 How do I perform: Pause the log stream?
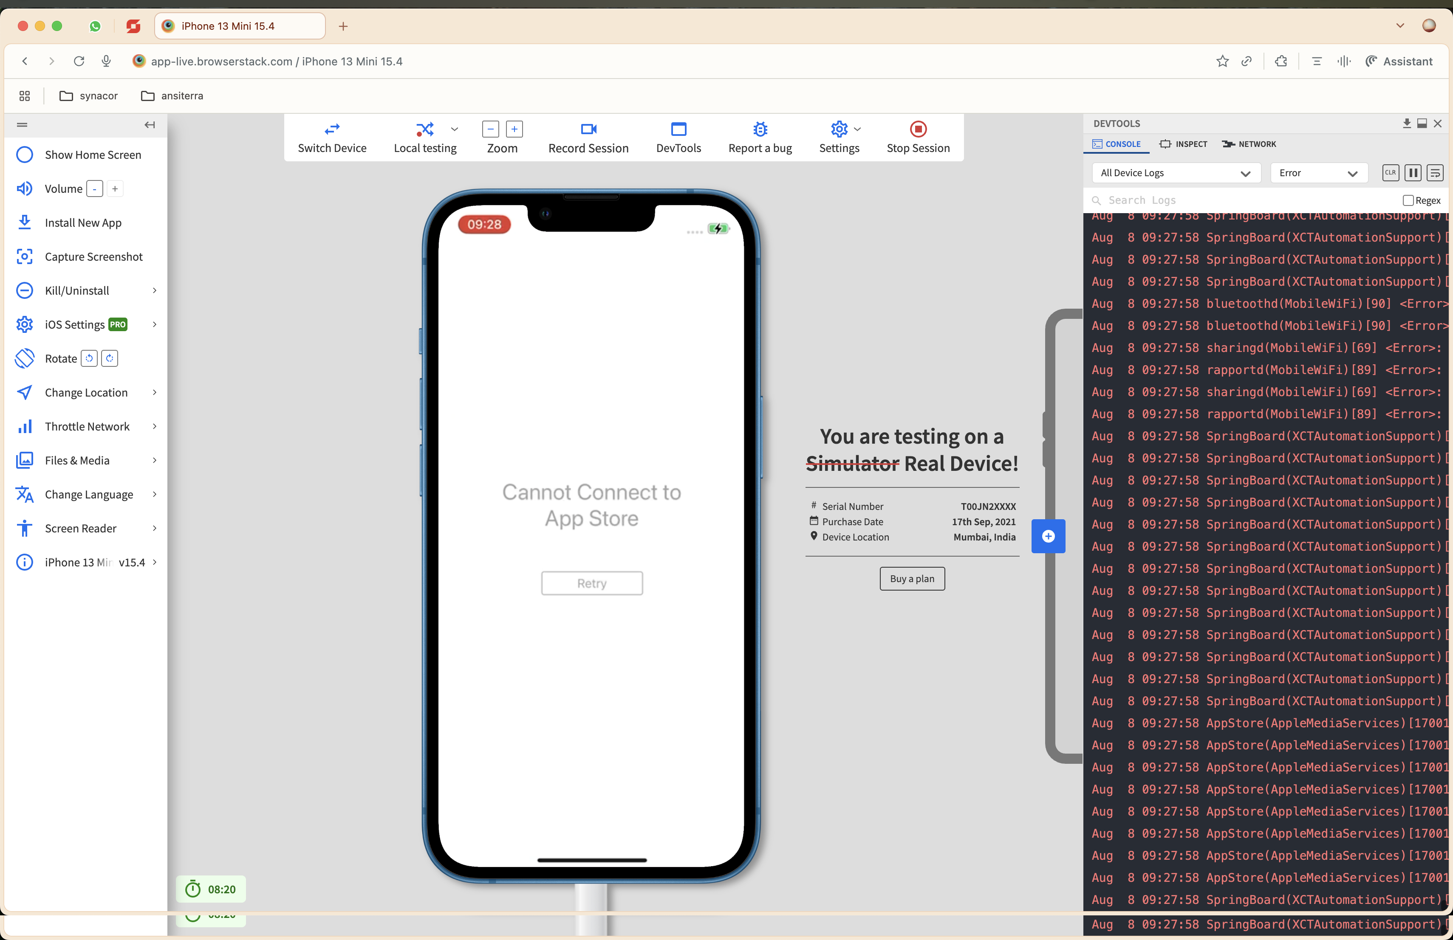pos(1413,173)
